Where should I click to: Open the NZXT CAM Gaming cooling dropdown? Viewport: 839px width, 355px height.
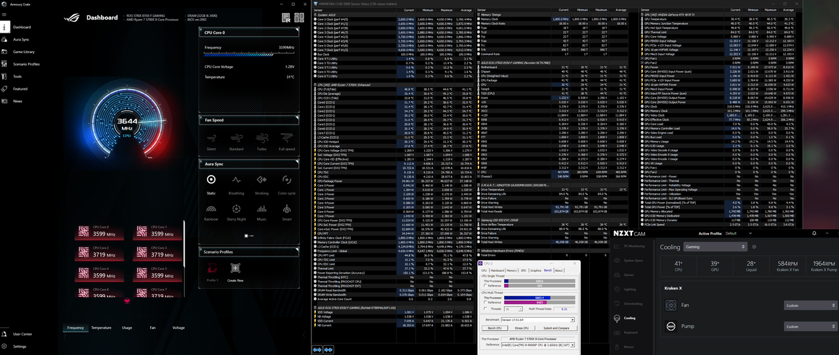pyautogui.click(x=715, y=247)
